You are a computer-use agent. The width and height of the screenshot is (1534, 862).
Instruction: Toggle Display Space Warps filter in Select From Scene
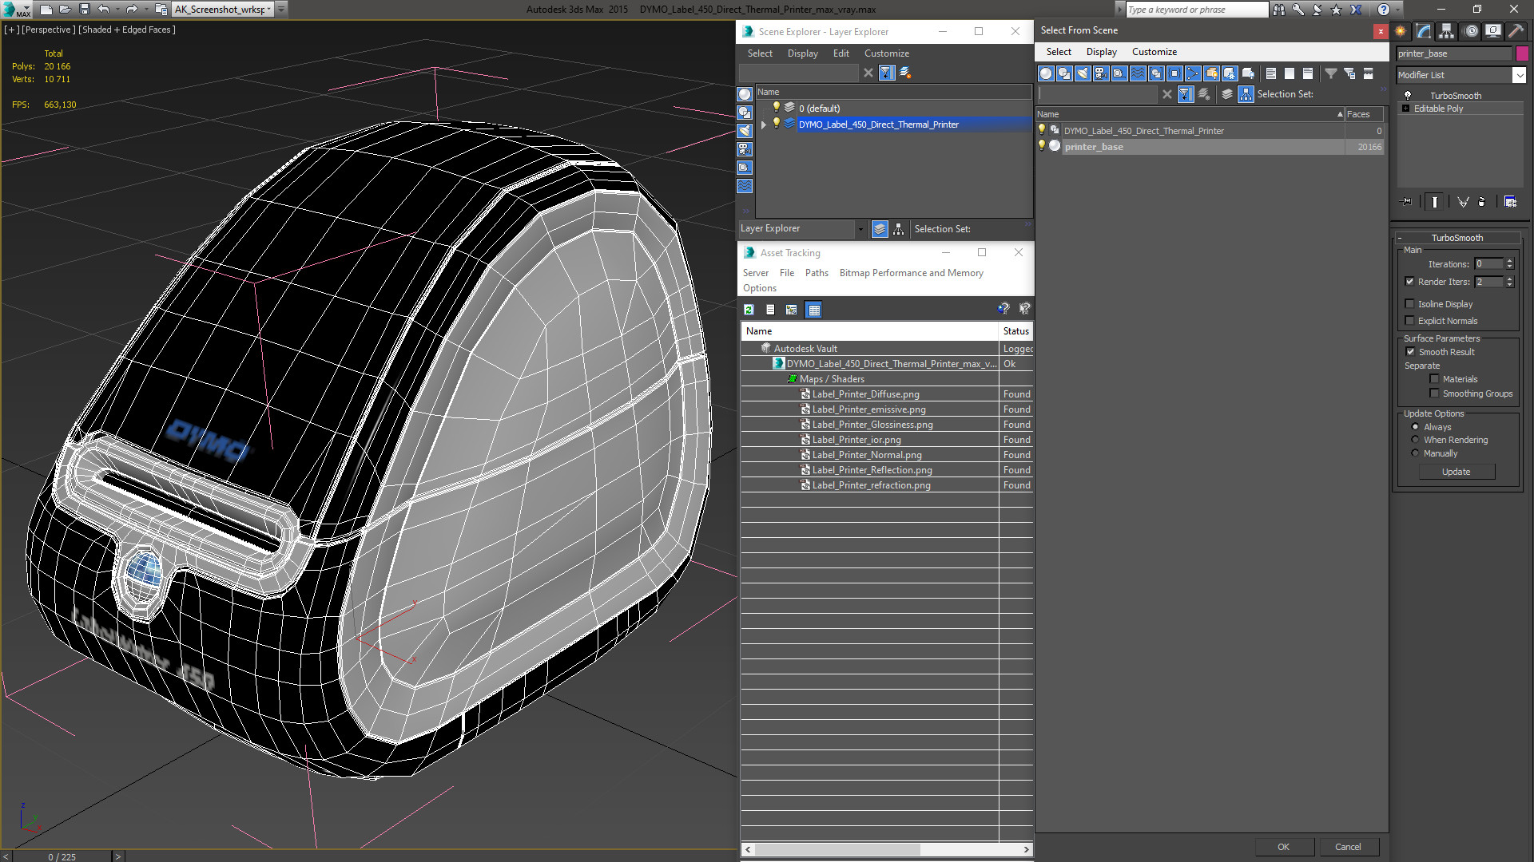[1138, 73]
